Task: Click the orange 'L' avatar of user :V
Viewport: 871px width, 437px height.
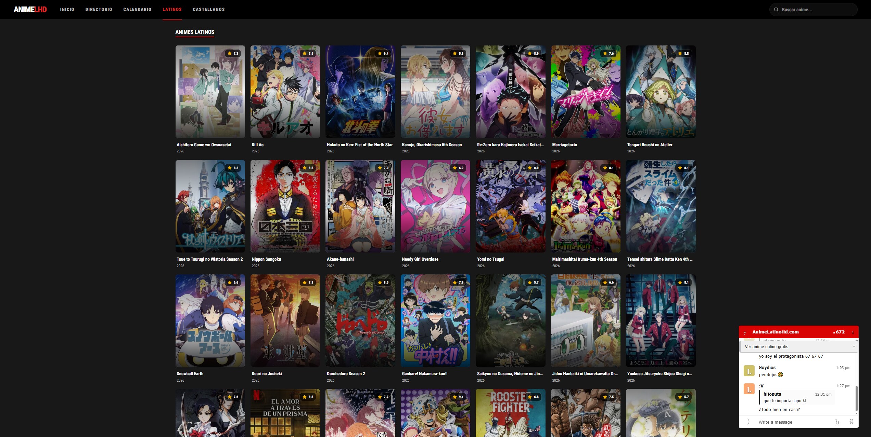Action: pos(749,389)
